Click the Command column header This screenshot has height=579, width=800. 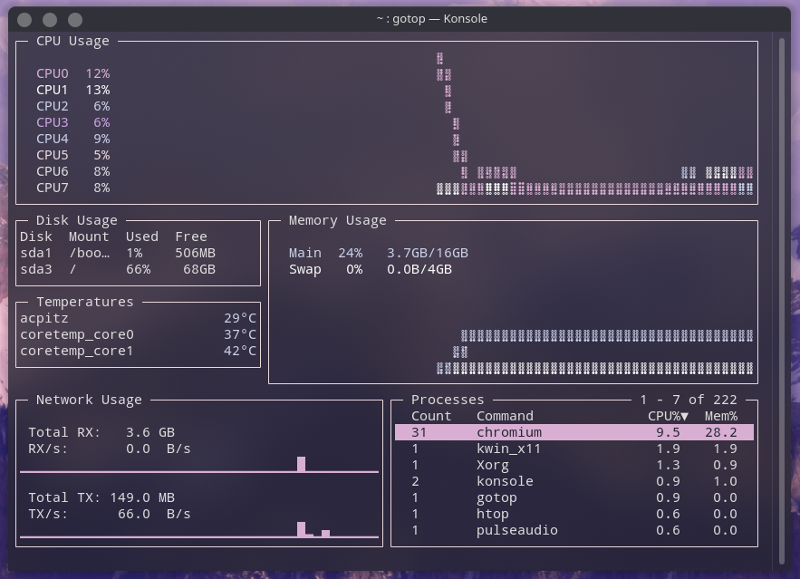pos(505,416)
